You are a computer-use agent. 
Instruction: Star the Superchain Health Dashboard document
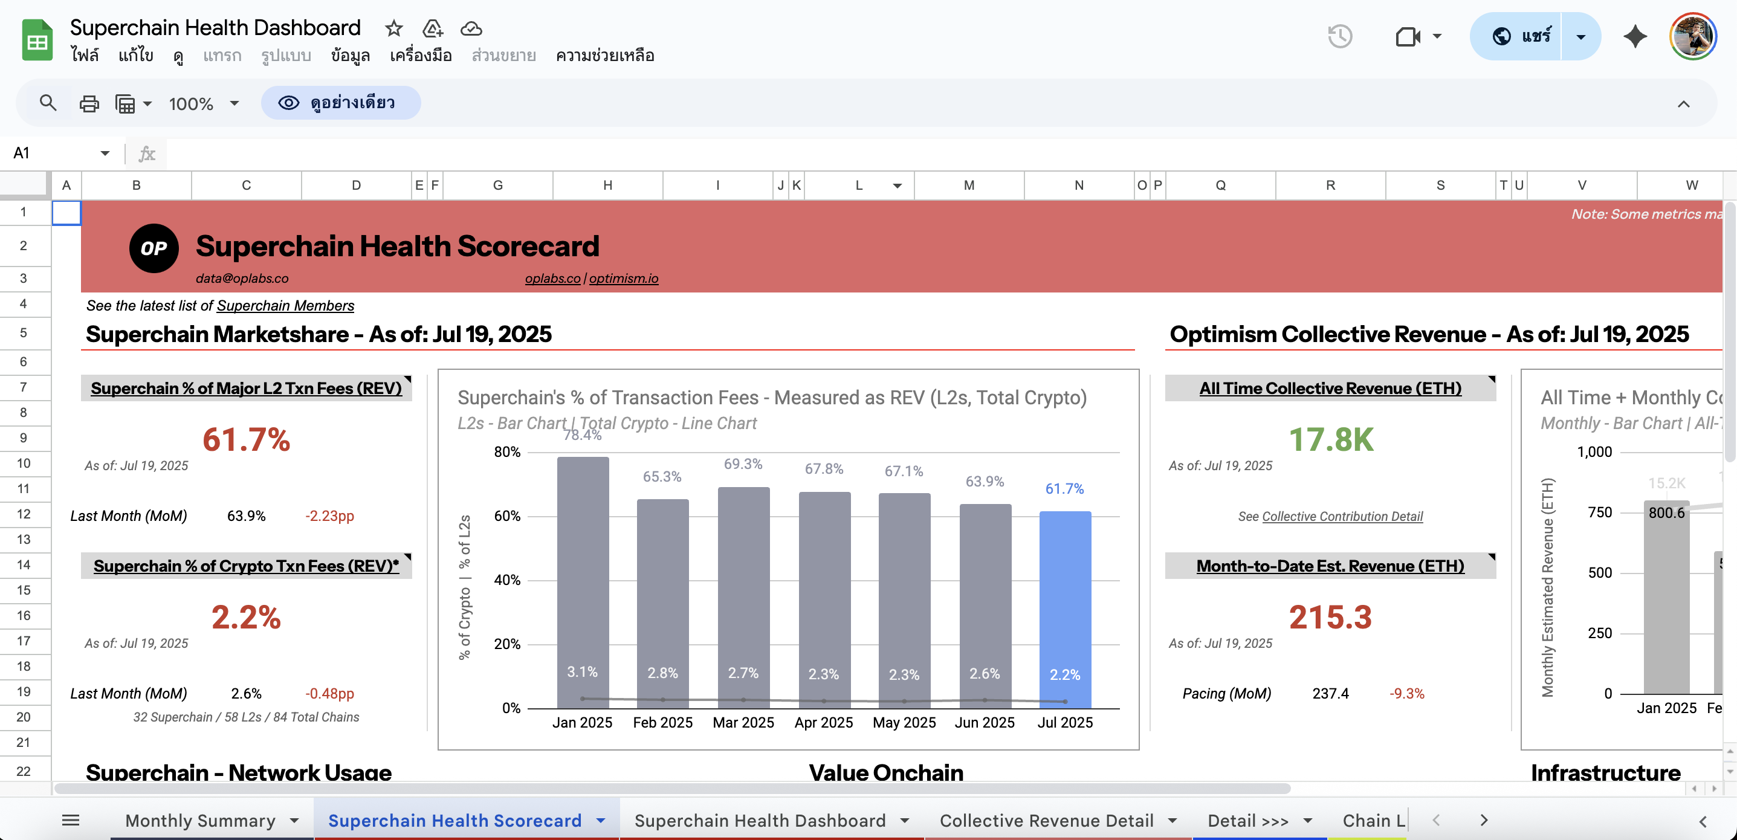click(x=394, y=28)
